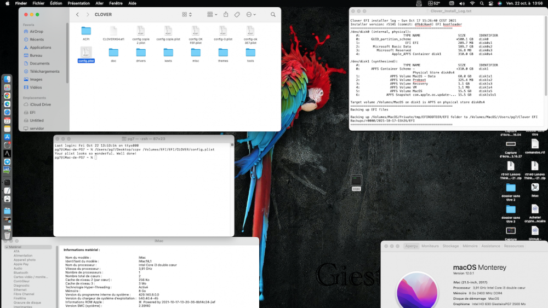Open Launchpad in the Dock

[7, 88]
